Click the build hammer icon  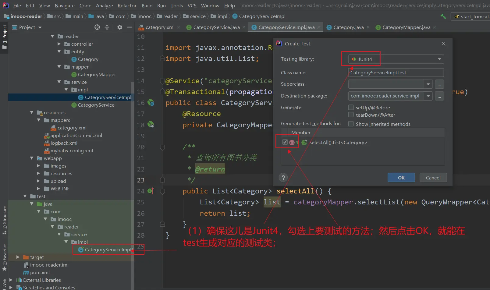(443, 16)
